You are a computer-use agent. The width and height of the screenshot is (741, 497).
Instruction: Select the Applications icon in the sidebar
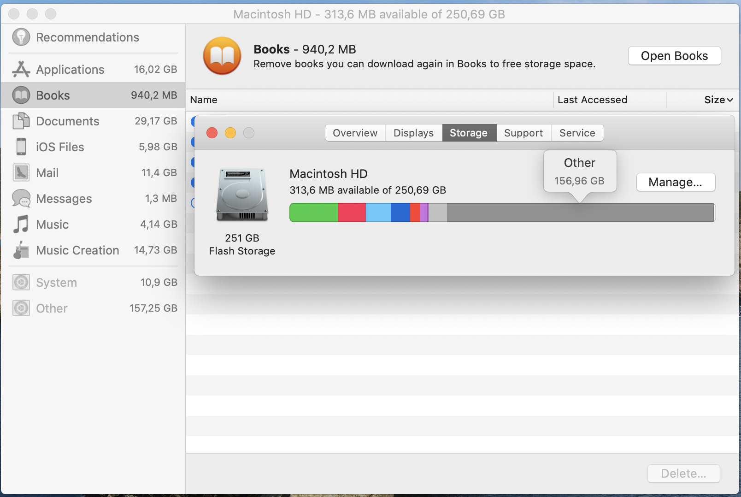(x=21, y=70)
